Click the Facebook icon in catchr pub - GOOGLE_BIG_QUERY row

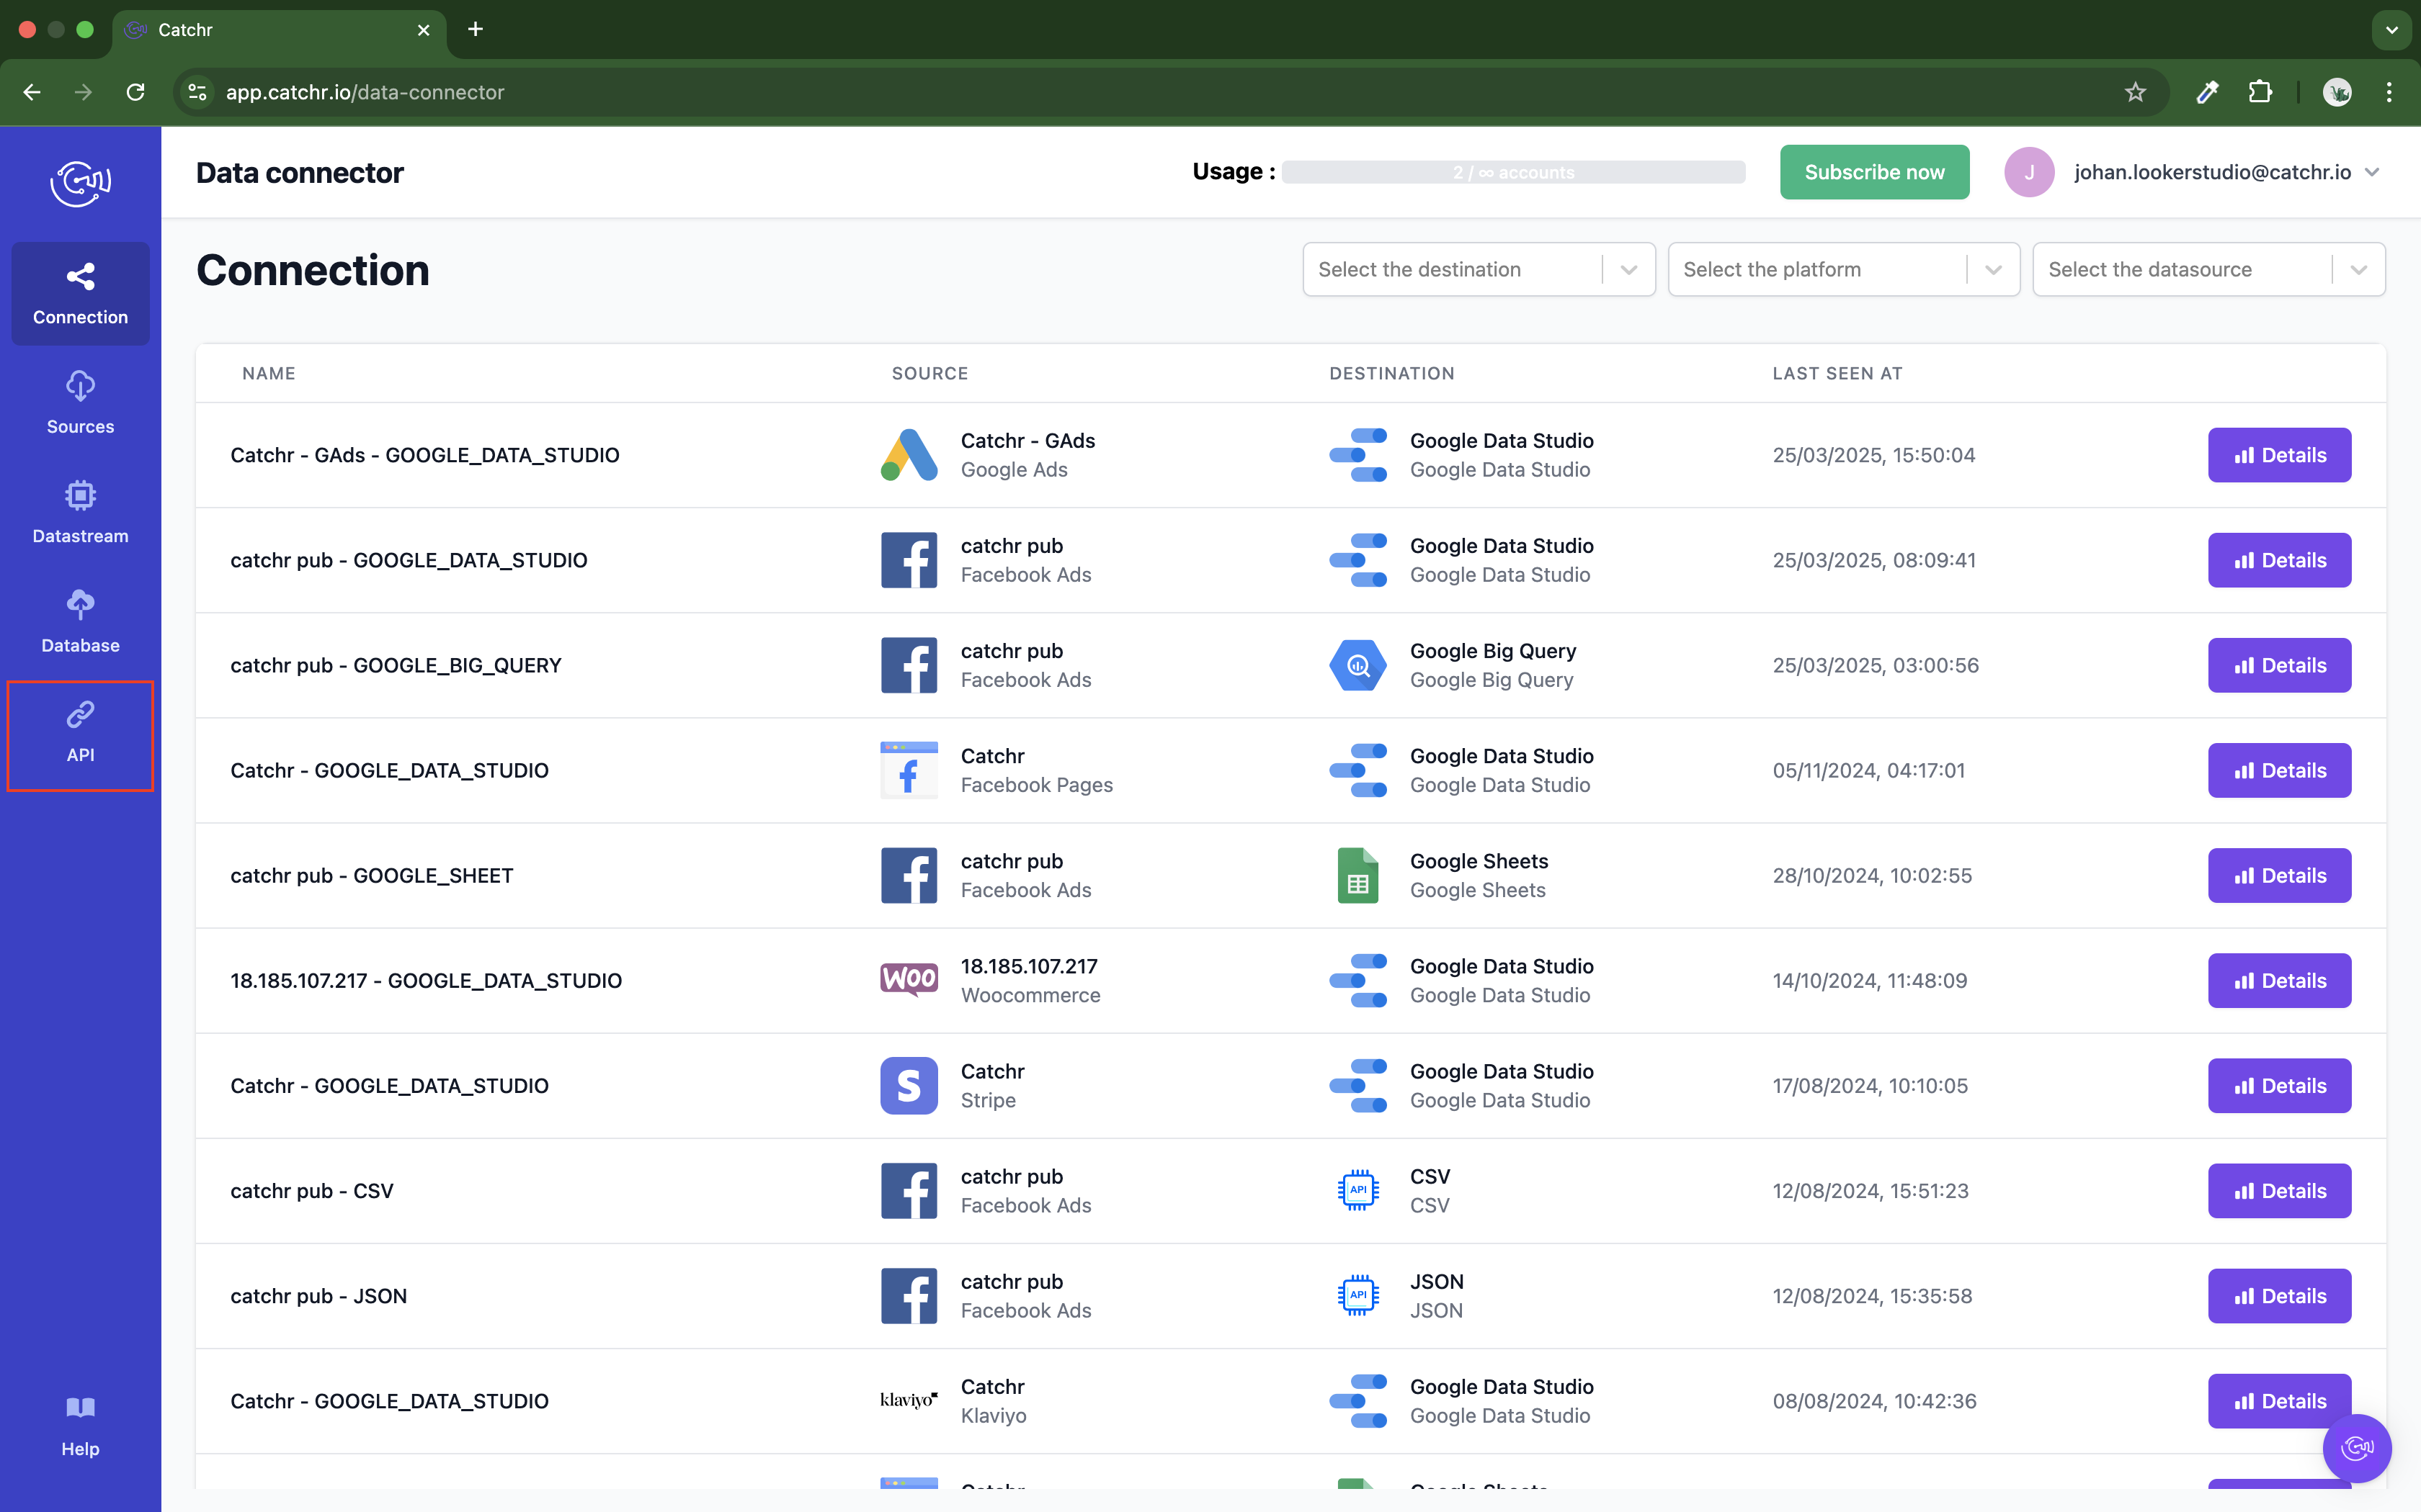click(909, 665)
